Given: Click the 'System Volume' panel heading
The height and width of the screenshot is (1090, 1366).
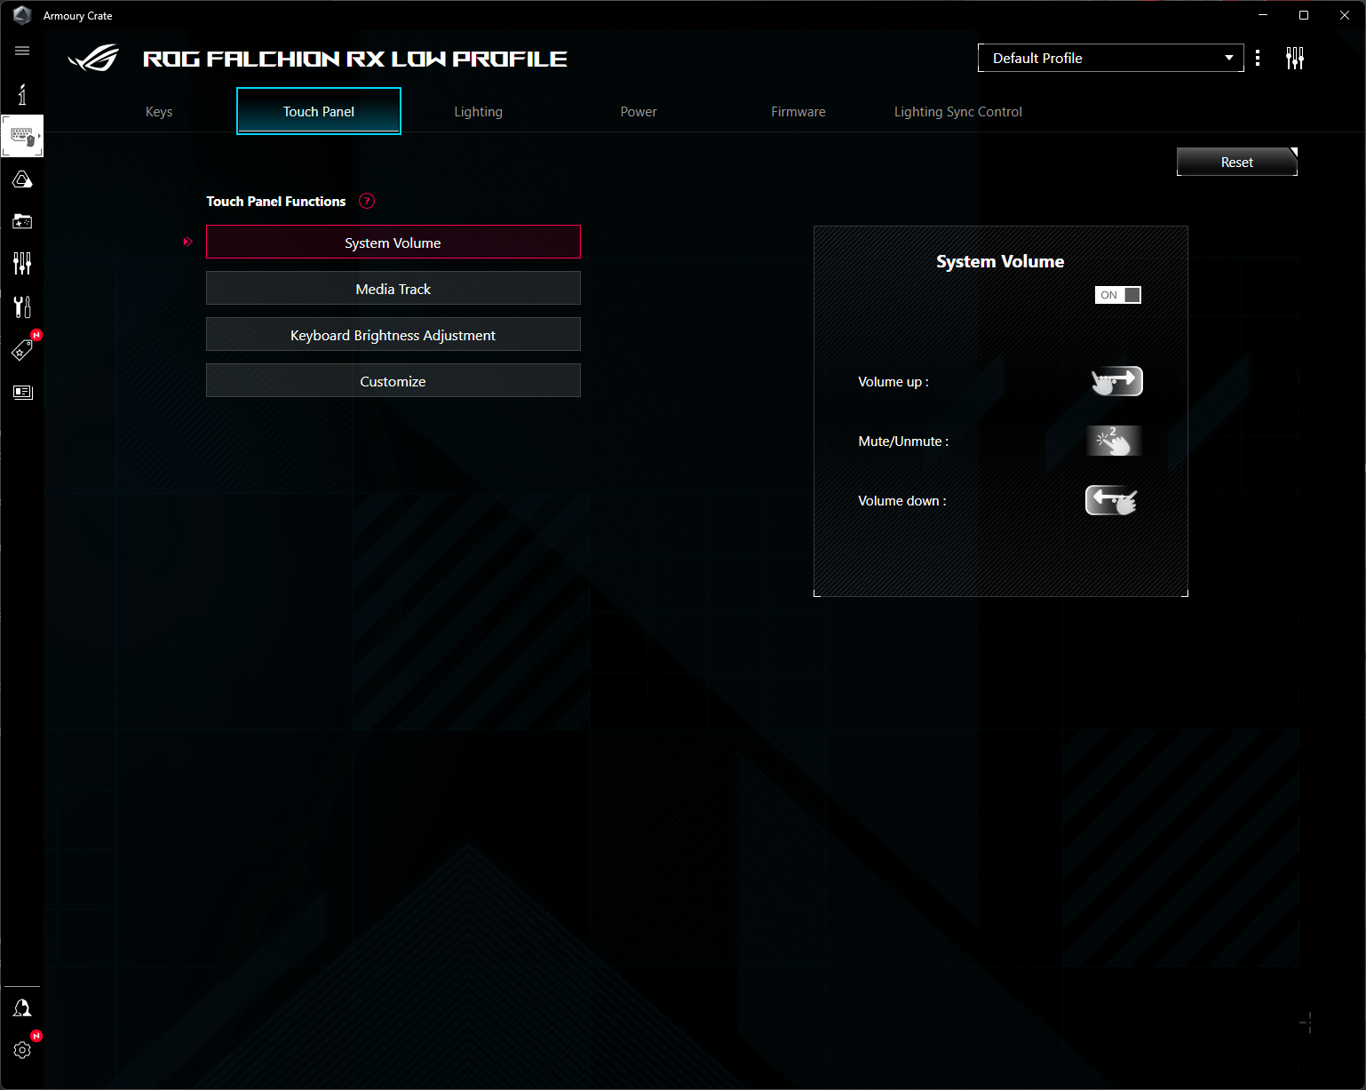Looking at the screenshot, I should point(1000,261).
